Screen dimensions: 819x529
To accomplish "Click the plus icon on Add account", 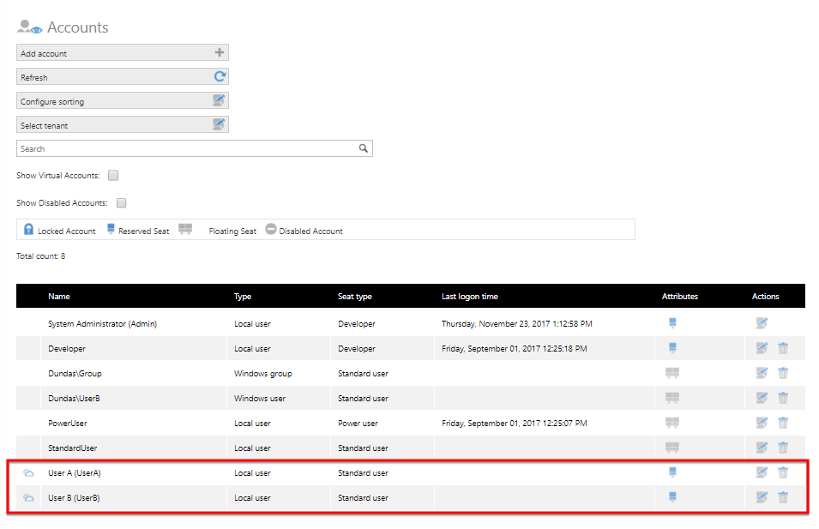I will tap(220, 52).
